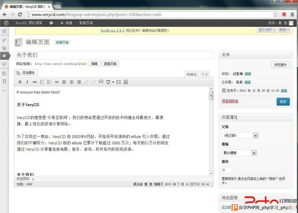This screenshot has width=298, height=213.
Task: Open the user account menu at admin bar
Action: point(281,23)
